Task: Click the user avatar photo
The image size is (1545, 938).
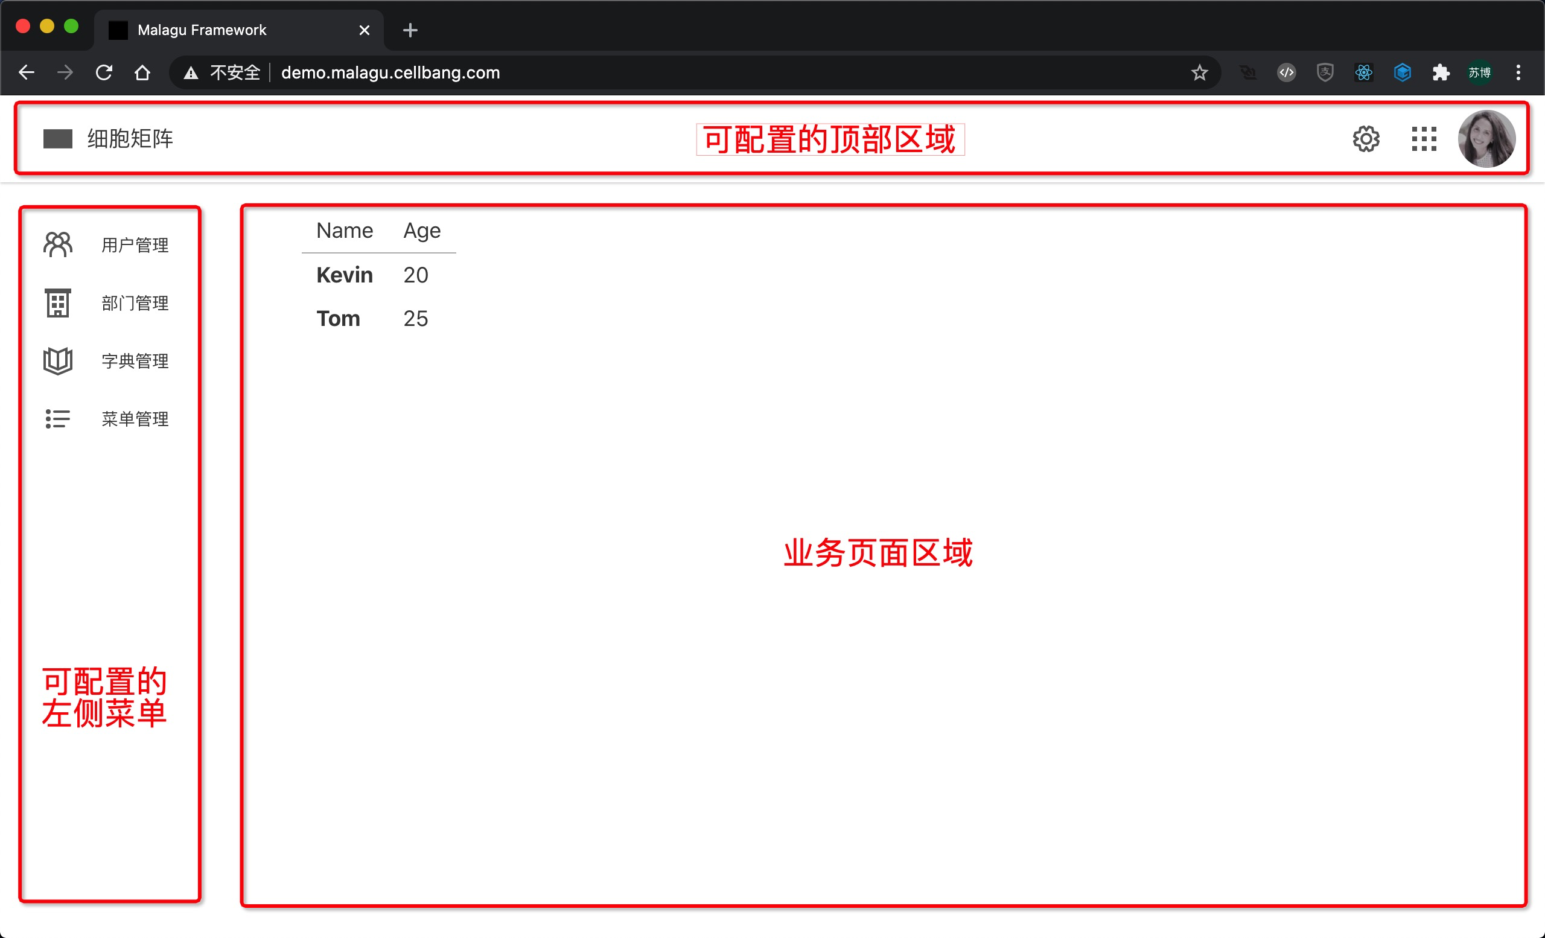Action: pos(1486,139)
